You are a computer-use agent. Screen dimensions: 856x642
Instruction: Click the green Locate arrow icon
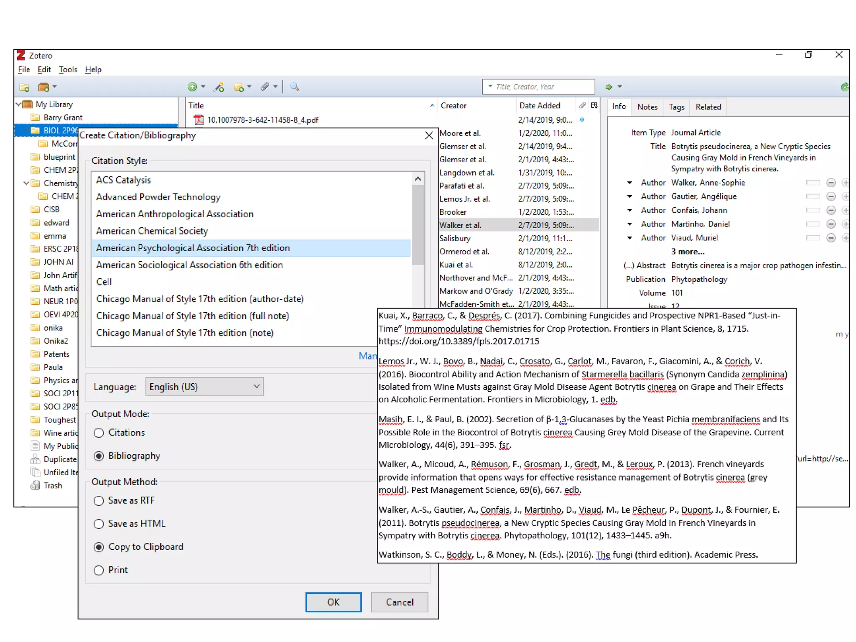[x=609, y=87]
